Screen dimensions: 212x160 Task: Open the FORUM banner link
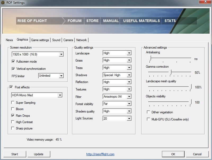[x=74, y=21]
